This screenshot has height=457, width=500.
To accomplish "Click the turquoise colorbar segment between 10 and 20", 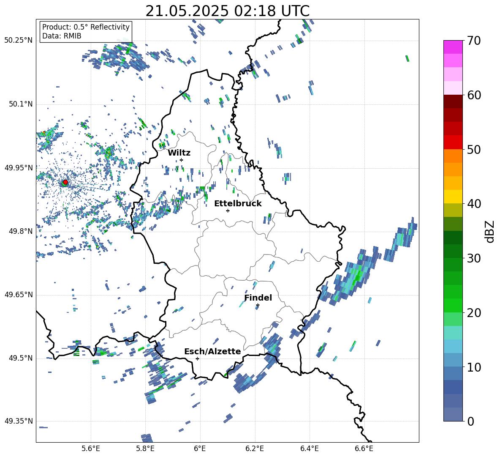I will (453, 333).
